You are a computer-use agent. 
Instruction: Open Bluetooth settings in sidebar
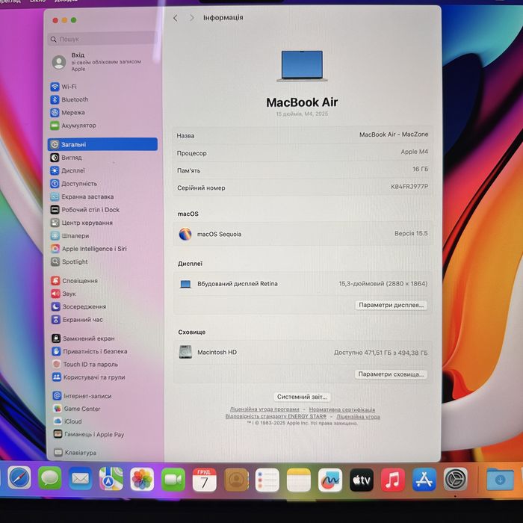point(69,99)
